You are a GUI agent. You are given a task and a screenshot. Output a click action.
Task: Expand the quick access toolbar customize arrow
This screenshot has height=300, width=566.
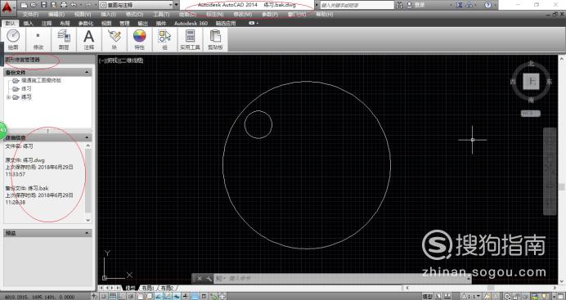pyautogui.click(x=177, y=5)
